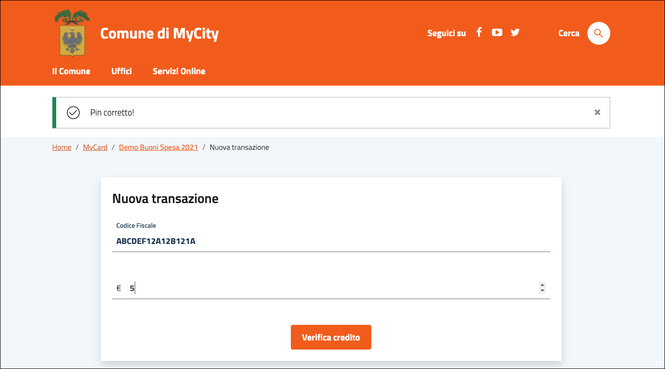
Task: Click the Codice Fiscale input field
Action: tap(331, 241)
